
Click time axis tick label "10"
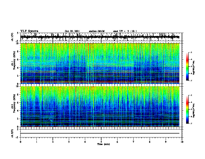coord(182,142)
